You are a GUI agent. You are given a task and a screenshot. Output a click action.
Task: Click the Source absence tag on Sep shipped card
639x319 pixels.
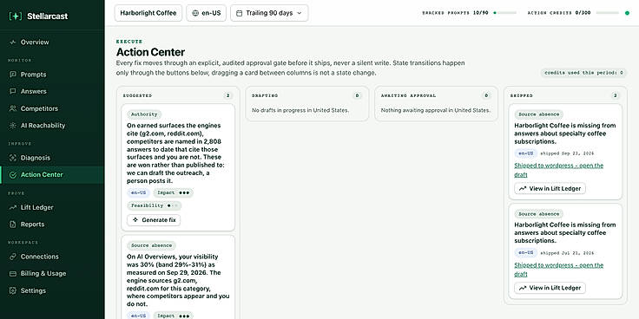(538, 114)
